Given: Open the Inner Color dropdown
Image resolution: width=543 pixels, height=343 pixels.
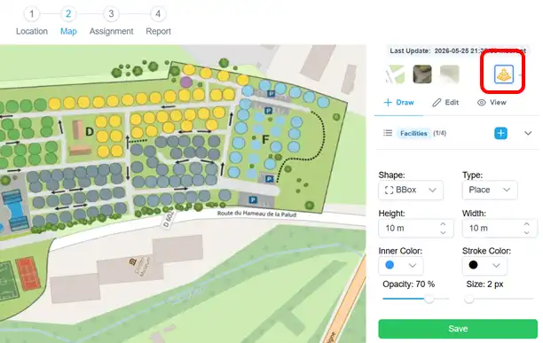Looking at the screenshot, I should [401, 266].
